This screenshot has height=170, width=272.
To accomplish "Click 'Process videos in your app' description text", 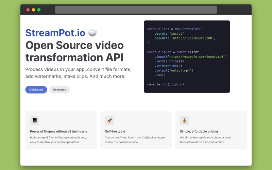I will coord(79,73).
